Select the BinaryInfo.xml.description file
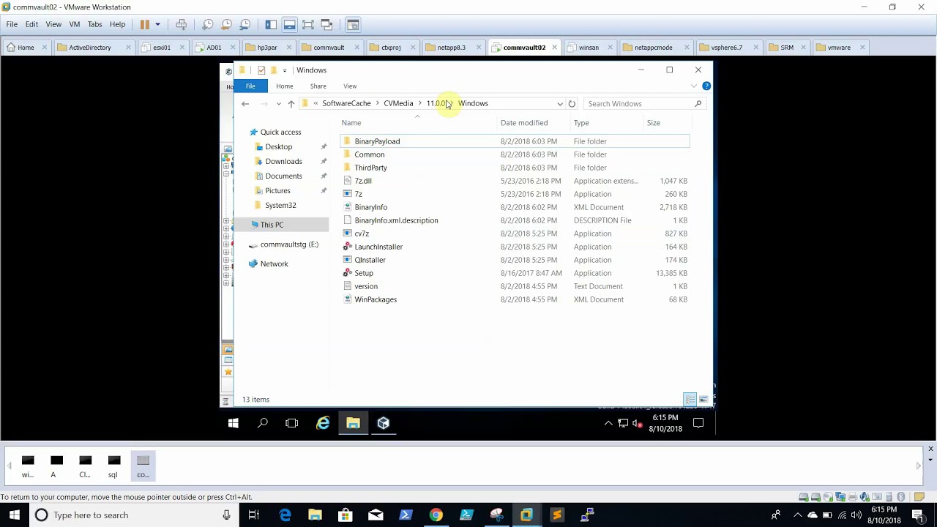Image resolution: width=937 pixels, height=527 pixels. (396, 220)
